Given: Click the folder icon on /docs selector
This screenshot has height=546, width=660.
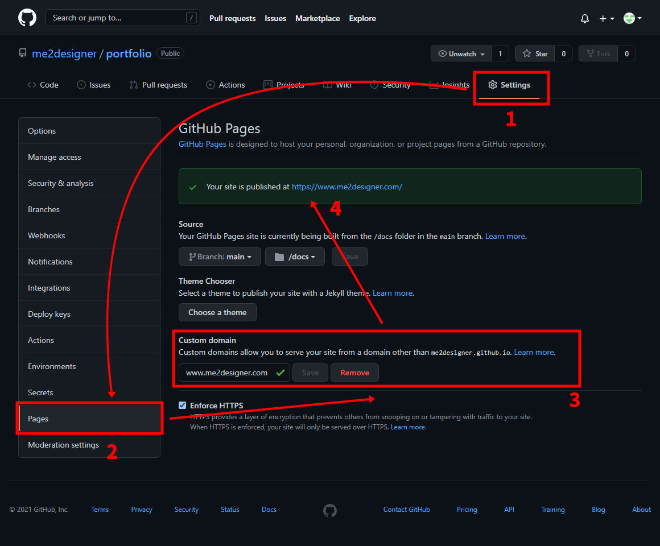Looking at the screenshot, I should coord(279,257).
